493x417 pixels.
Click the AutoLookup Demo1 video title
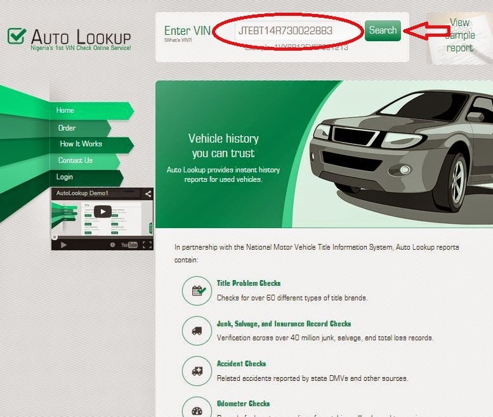[82, 193]
